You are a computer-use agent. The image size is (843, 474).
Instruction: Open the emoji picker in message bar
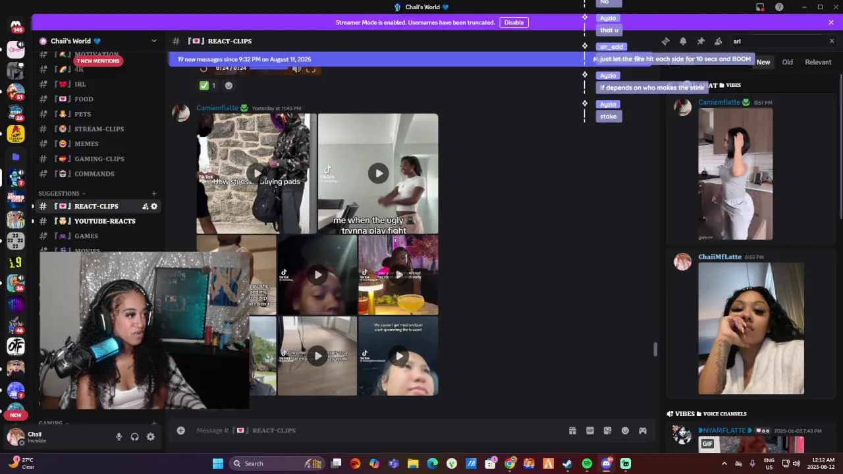coord(625,431)
